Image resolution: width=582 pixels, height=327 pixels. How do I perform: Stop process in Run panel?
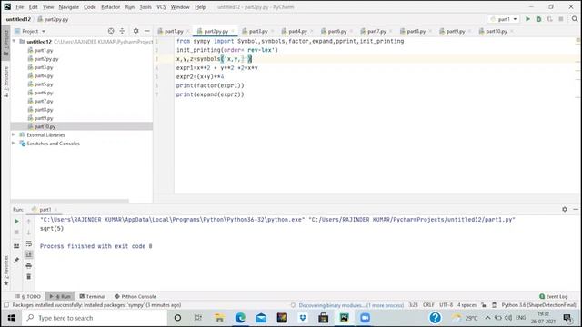point(16,233)
